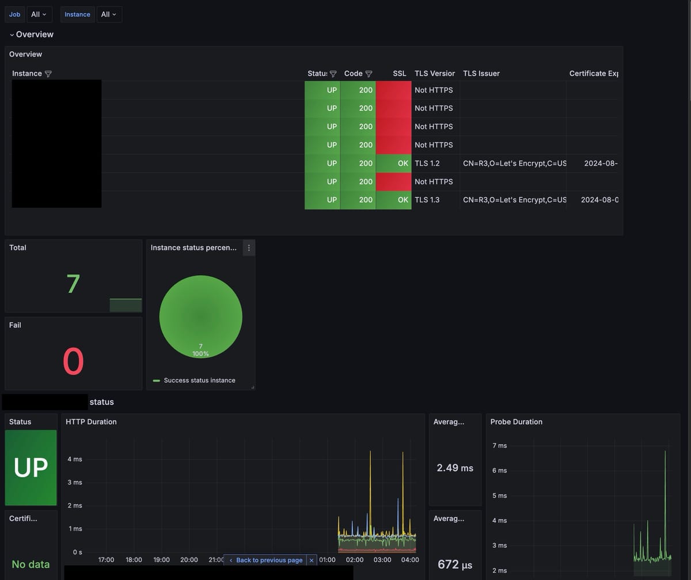Viewport: 691px width, 580px height.
Task: Click the Fail value 0
Action: (73, 362)
